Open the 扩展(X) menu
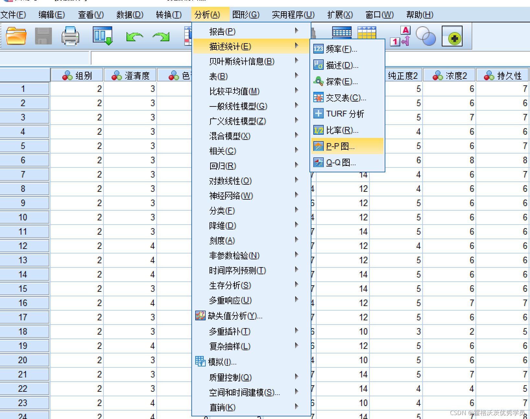This screenshot has height=419, width=530. pyautogui.click(x=340, y=15)
